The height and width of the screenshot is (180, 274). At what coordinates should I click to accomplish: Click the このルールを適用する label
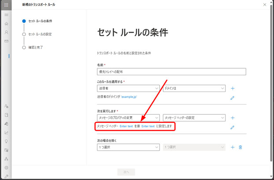click(x=110, y=82)
